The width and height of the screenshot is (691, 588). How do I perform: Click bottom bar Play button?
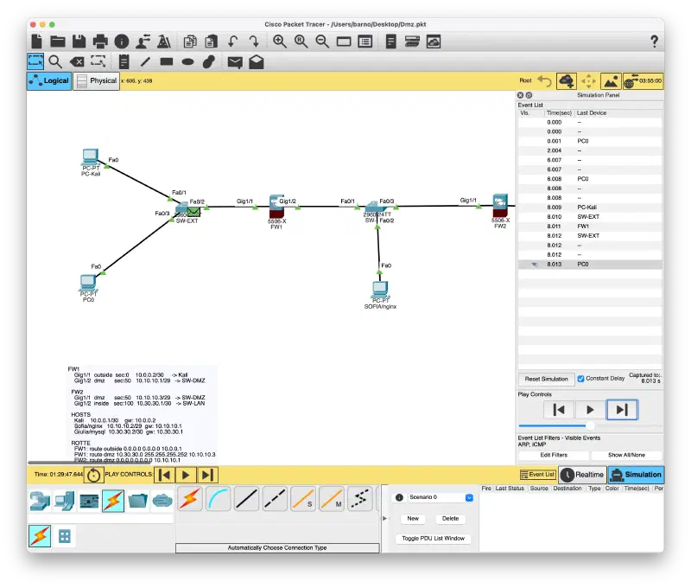point(186,475)
